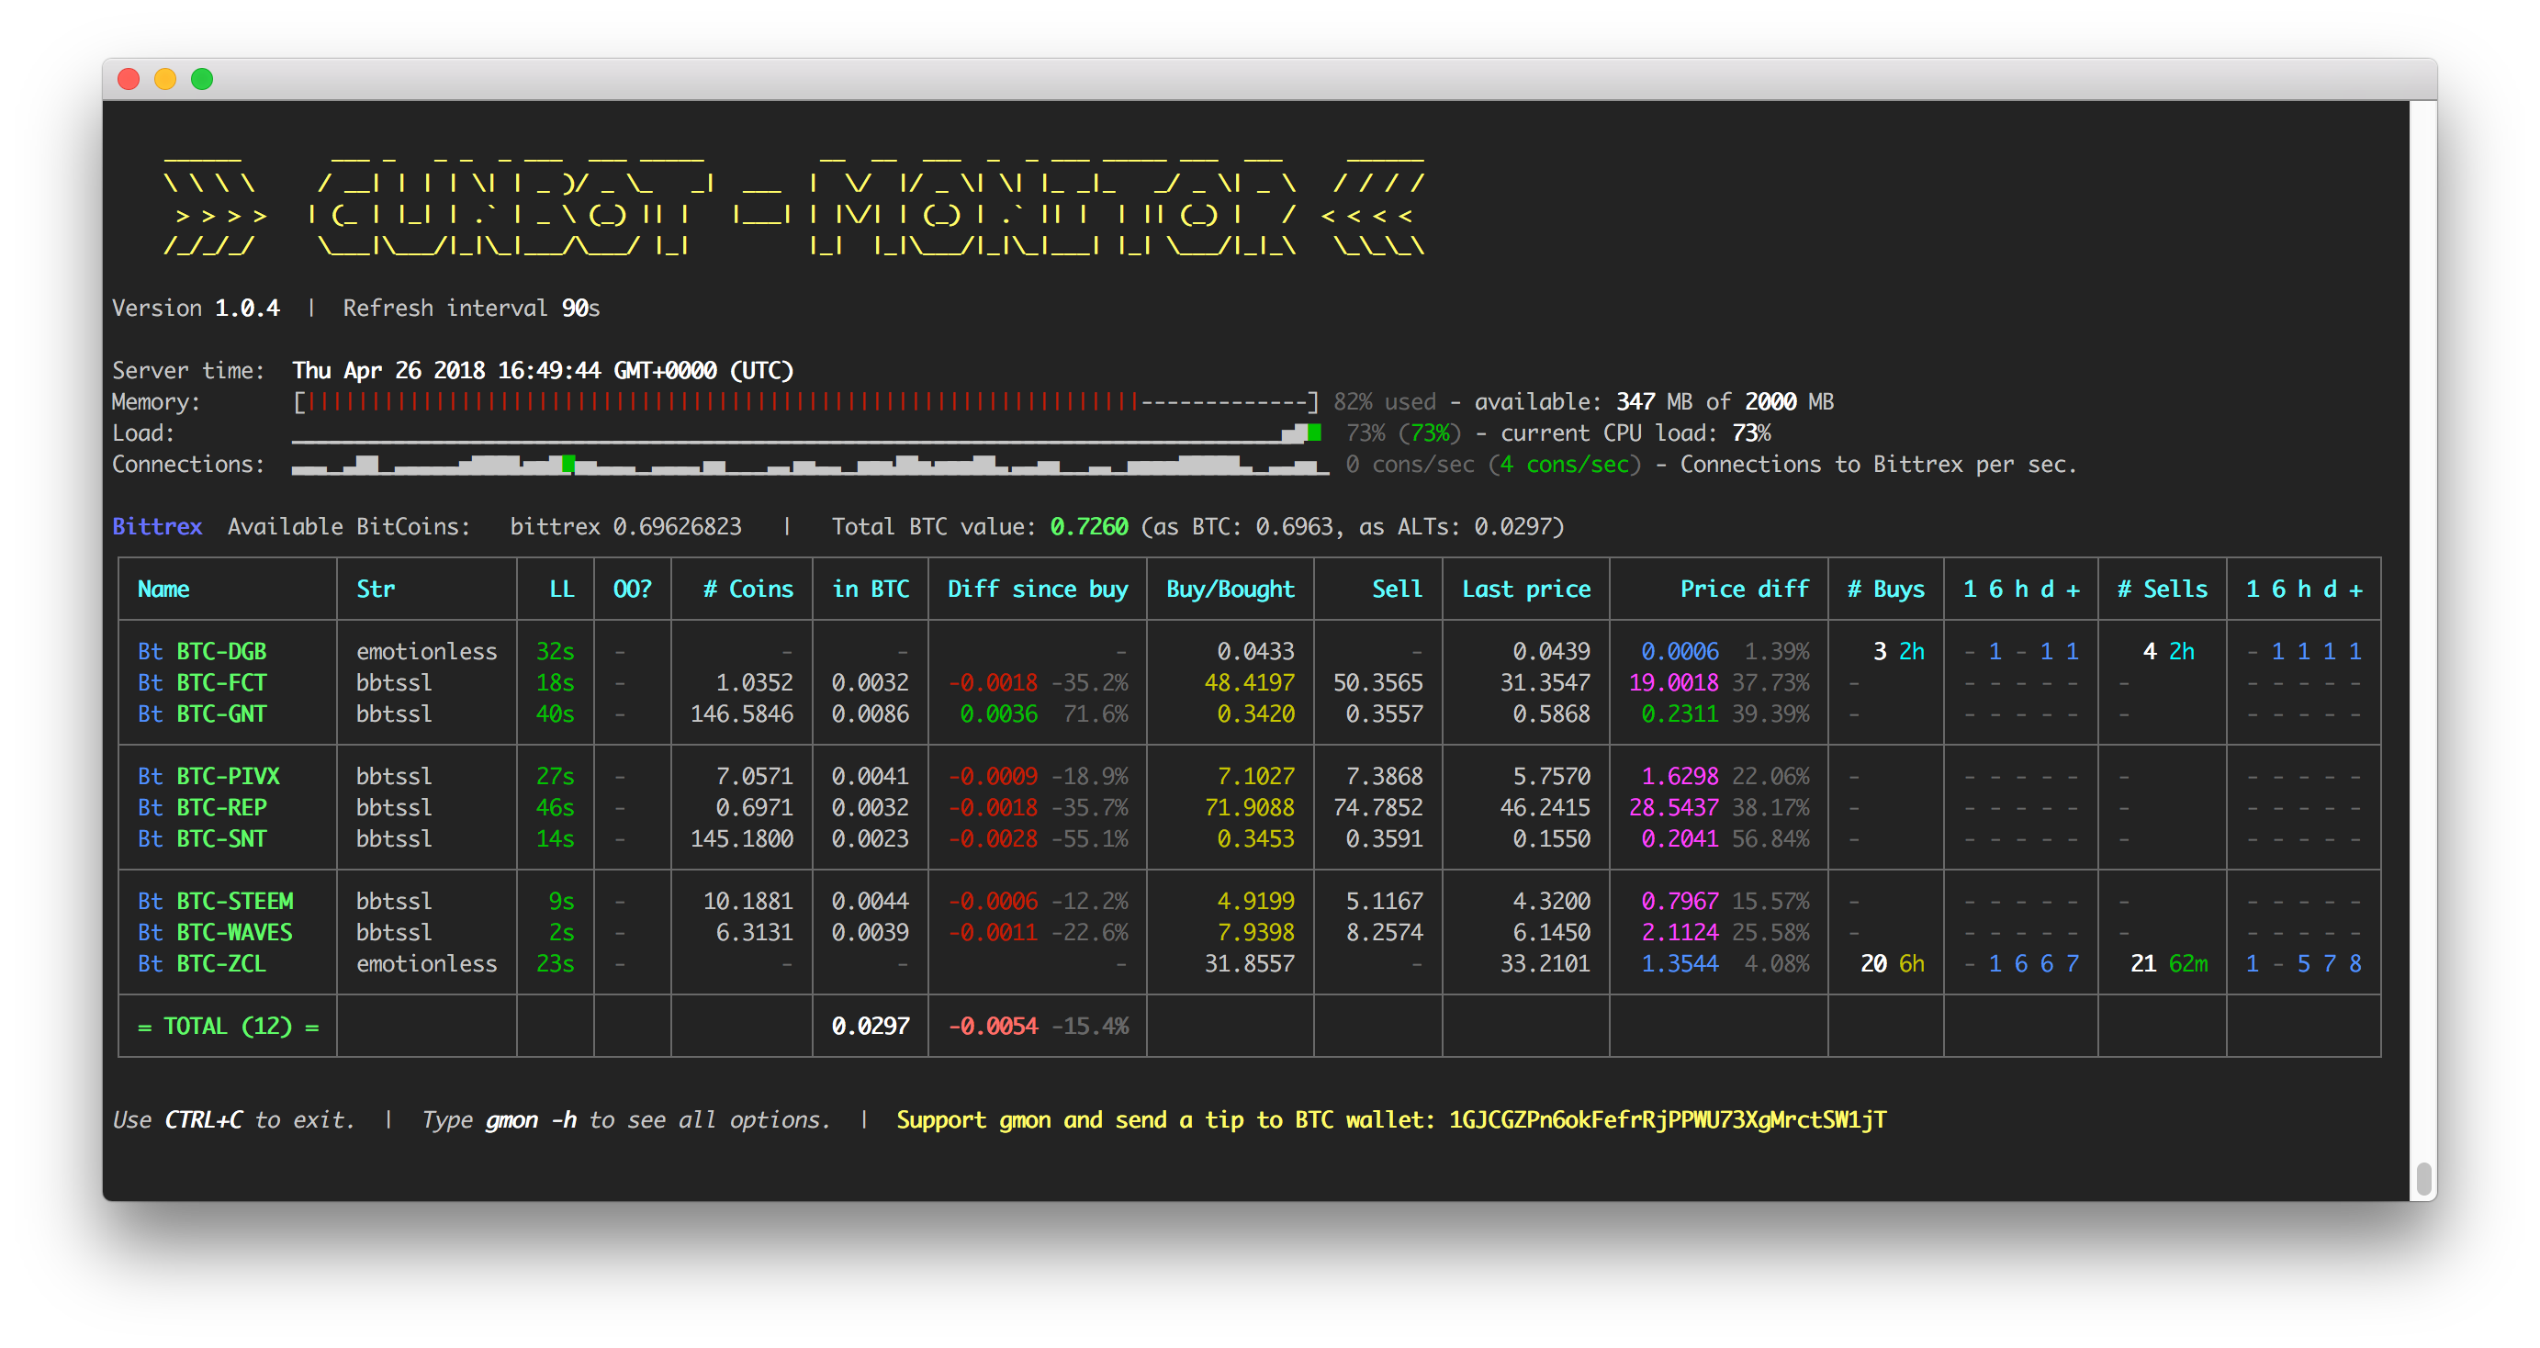2540x1348 pixels.
Task: Click the vertical scrollbar thumb at bottom
Action: click(2422, 1177)
